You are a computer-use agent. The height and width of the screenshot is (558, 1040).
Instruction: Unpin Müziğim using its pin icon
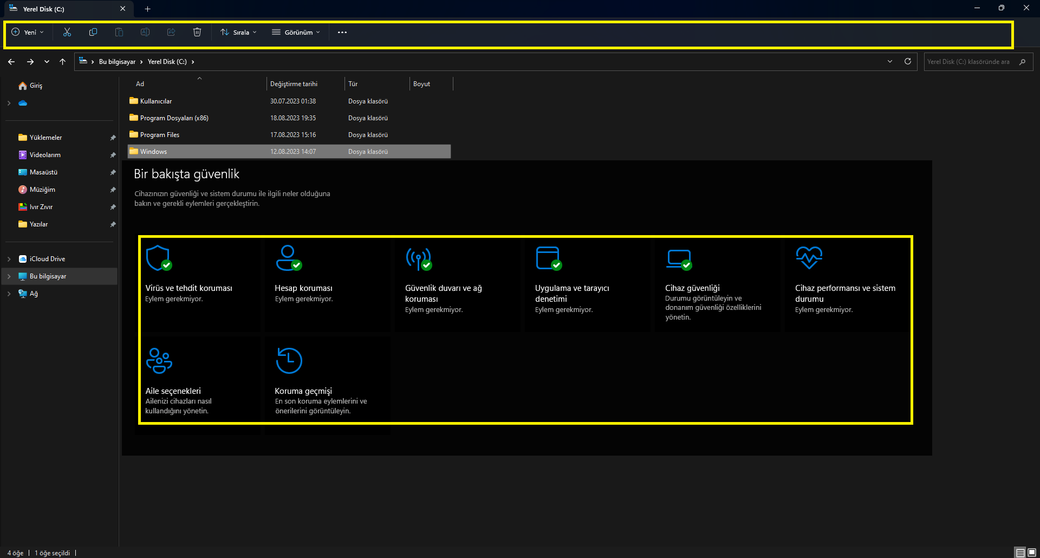pyautogui.click(x=113, y=190)
